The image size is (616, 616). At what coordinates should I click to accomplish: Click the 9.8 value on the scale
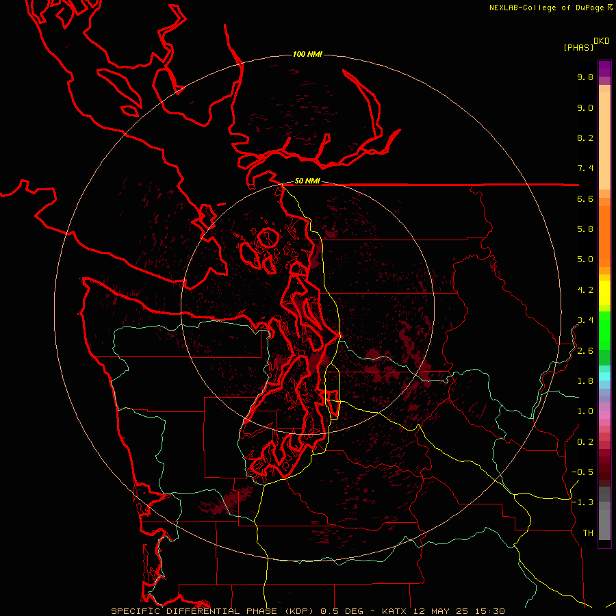[x=585, y=77]
